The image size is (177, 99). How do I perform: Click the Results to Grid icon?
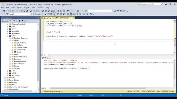click(x=71, y=14)
